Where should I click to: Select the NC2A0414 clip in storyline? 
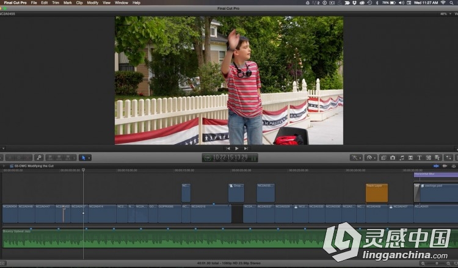102,214
